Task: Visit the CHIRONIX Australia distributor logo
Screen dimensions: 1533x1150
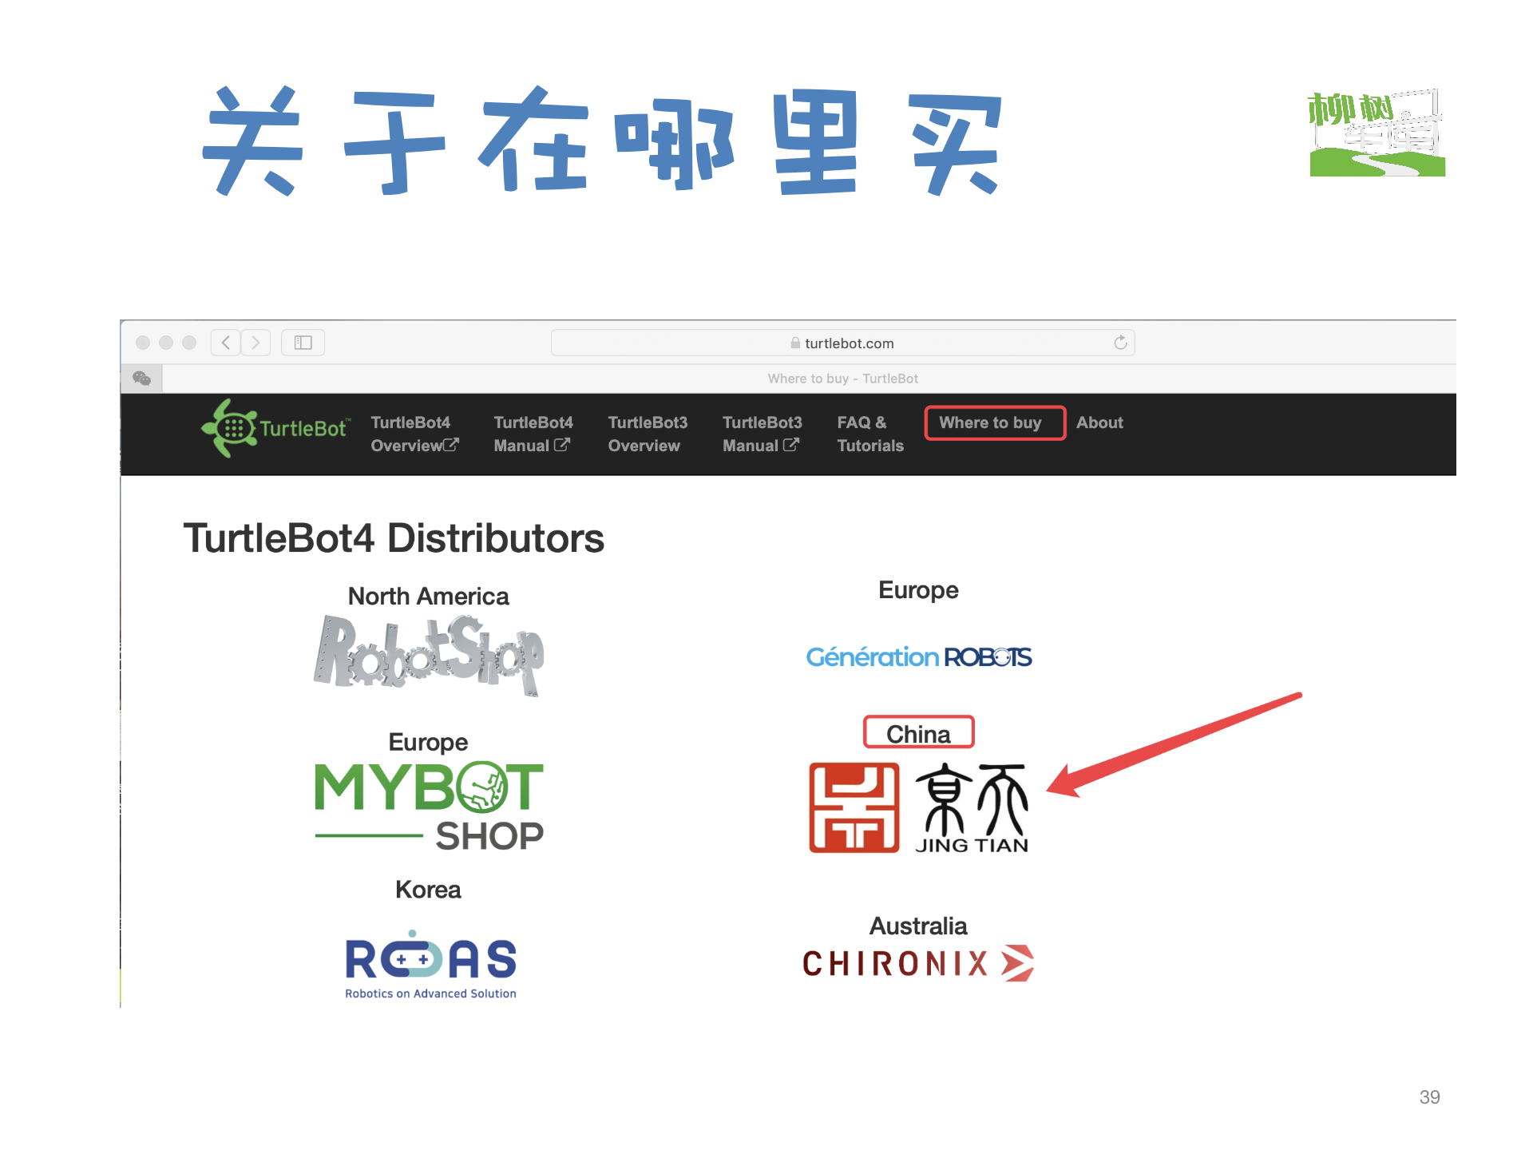Action: pos(918,963)
